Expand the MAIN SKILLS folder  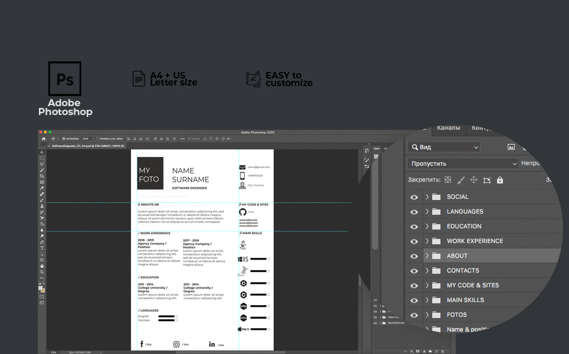(427, 300)
